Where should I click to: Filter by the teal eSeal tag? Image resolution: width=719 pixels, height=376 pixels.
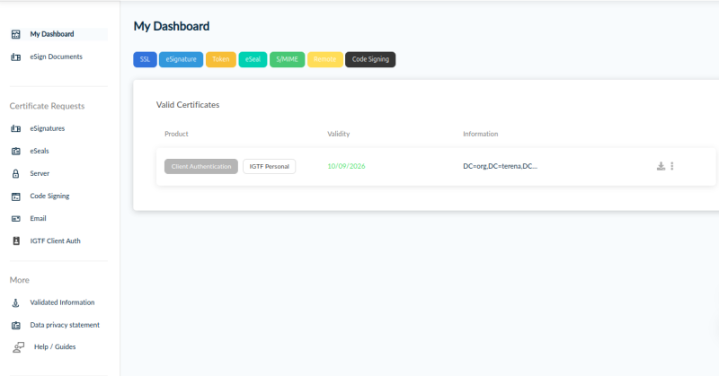pyautogui.click(x=253, y=59)
